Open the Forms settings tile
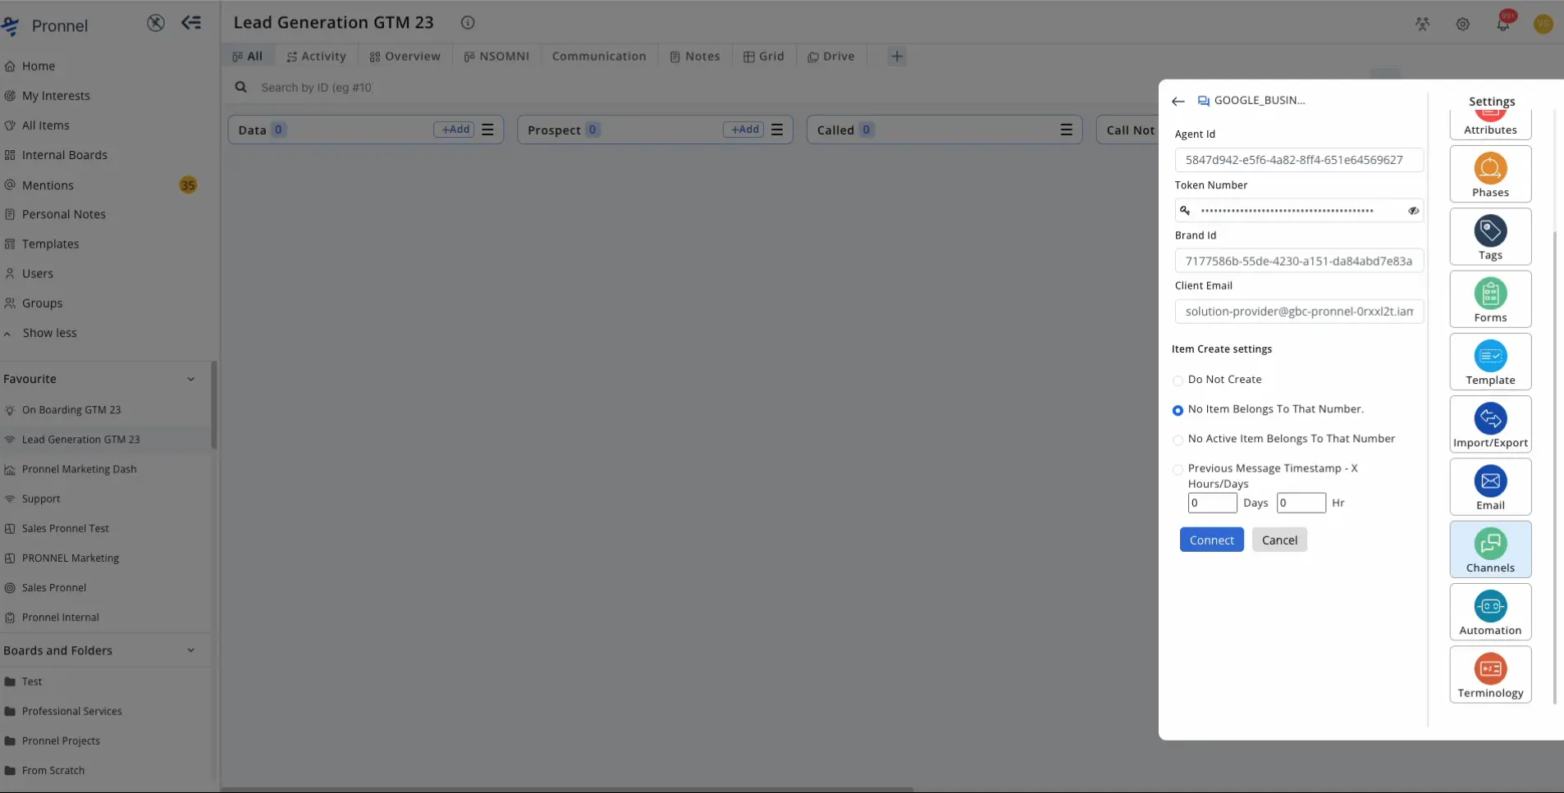The width and height of the screenshot is (1564, 793). (1490, 299)
